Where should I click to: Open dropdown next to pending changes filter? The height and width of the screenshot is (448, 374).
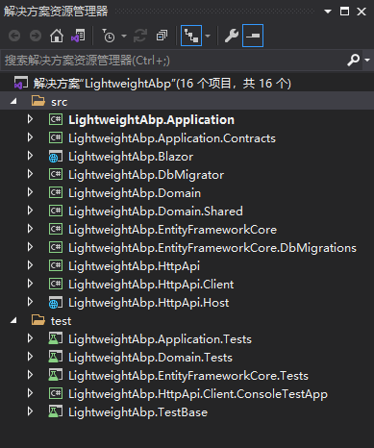pos(124,36)
